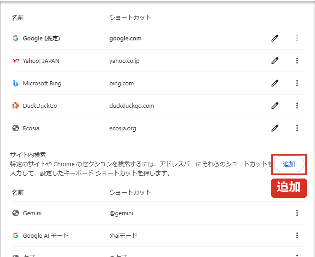Click the Google (既定) name label

(x=41, y=38)
